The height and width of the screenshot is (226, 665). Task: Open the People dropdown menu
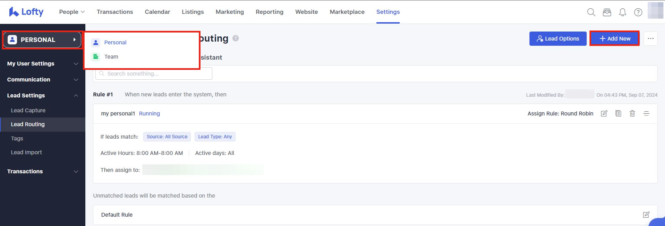tap(72, 12)
